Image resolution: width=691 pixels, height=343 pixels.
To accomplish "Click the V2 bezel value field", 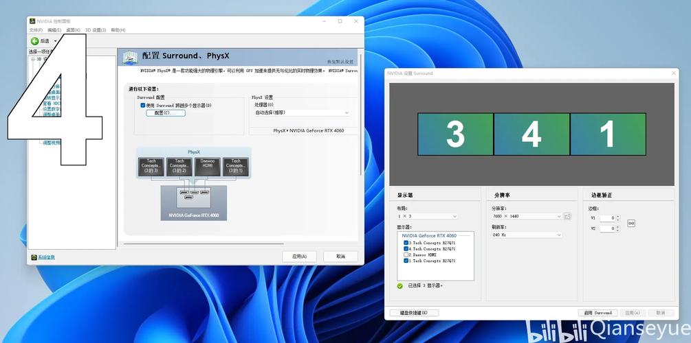I will click(607, 228).
